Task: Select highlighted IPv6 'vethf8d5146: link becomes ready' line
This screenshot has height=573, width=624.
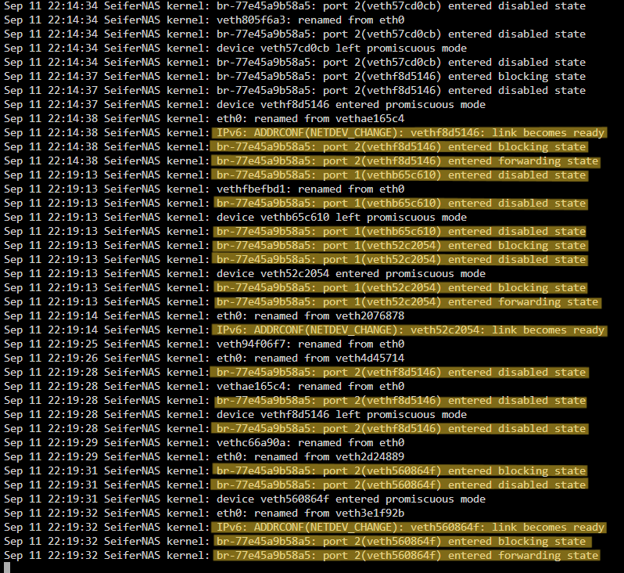Action: click(x=410, y=133)
